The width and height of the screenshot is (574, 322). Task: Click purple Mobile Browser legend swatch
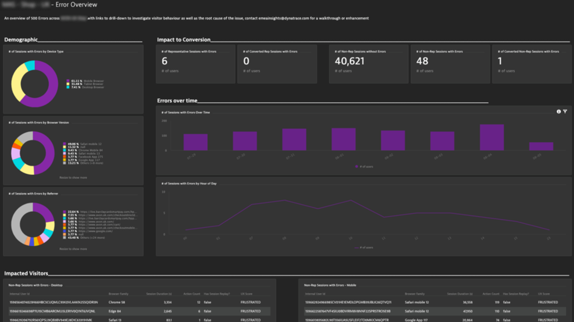click(68, 81)
